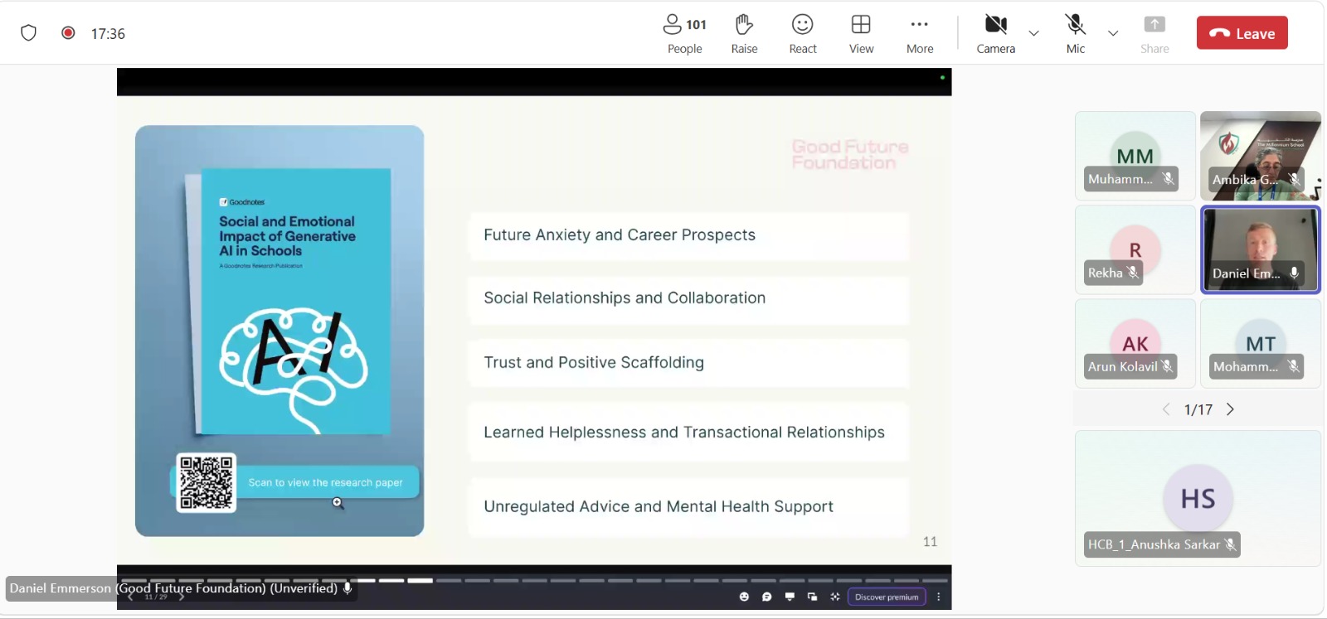Click mic icon on Daniel Emmerson tile
The height and width of the screenshot is (619, 1327).
pos(1294,273)
